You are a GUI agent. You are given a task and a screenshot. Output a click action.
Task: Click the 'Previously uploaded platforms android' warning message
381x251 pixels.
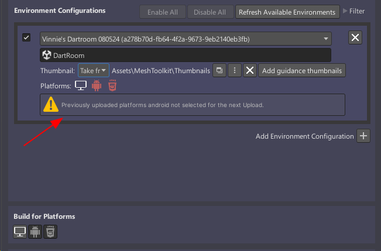pos(162,105)
